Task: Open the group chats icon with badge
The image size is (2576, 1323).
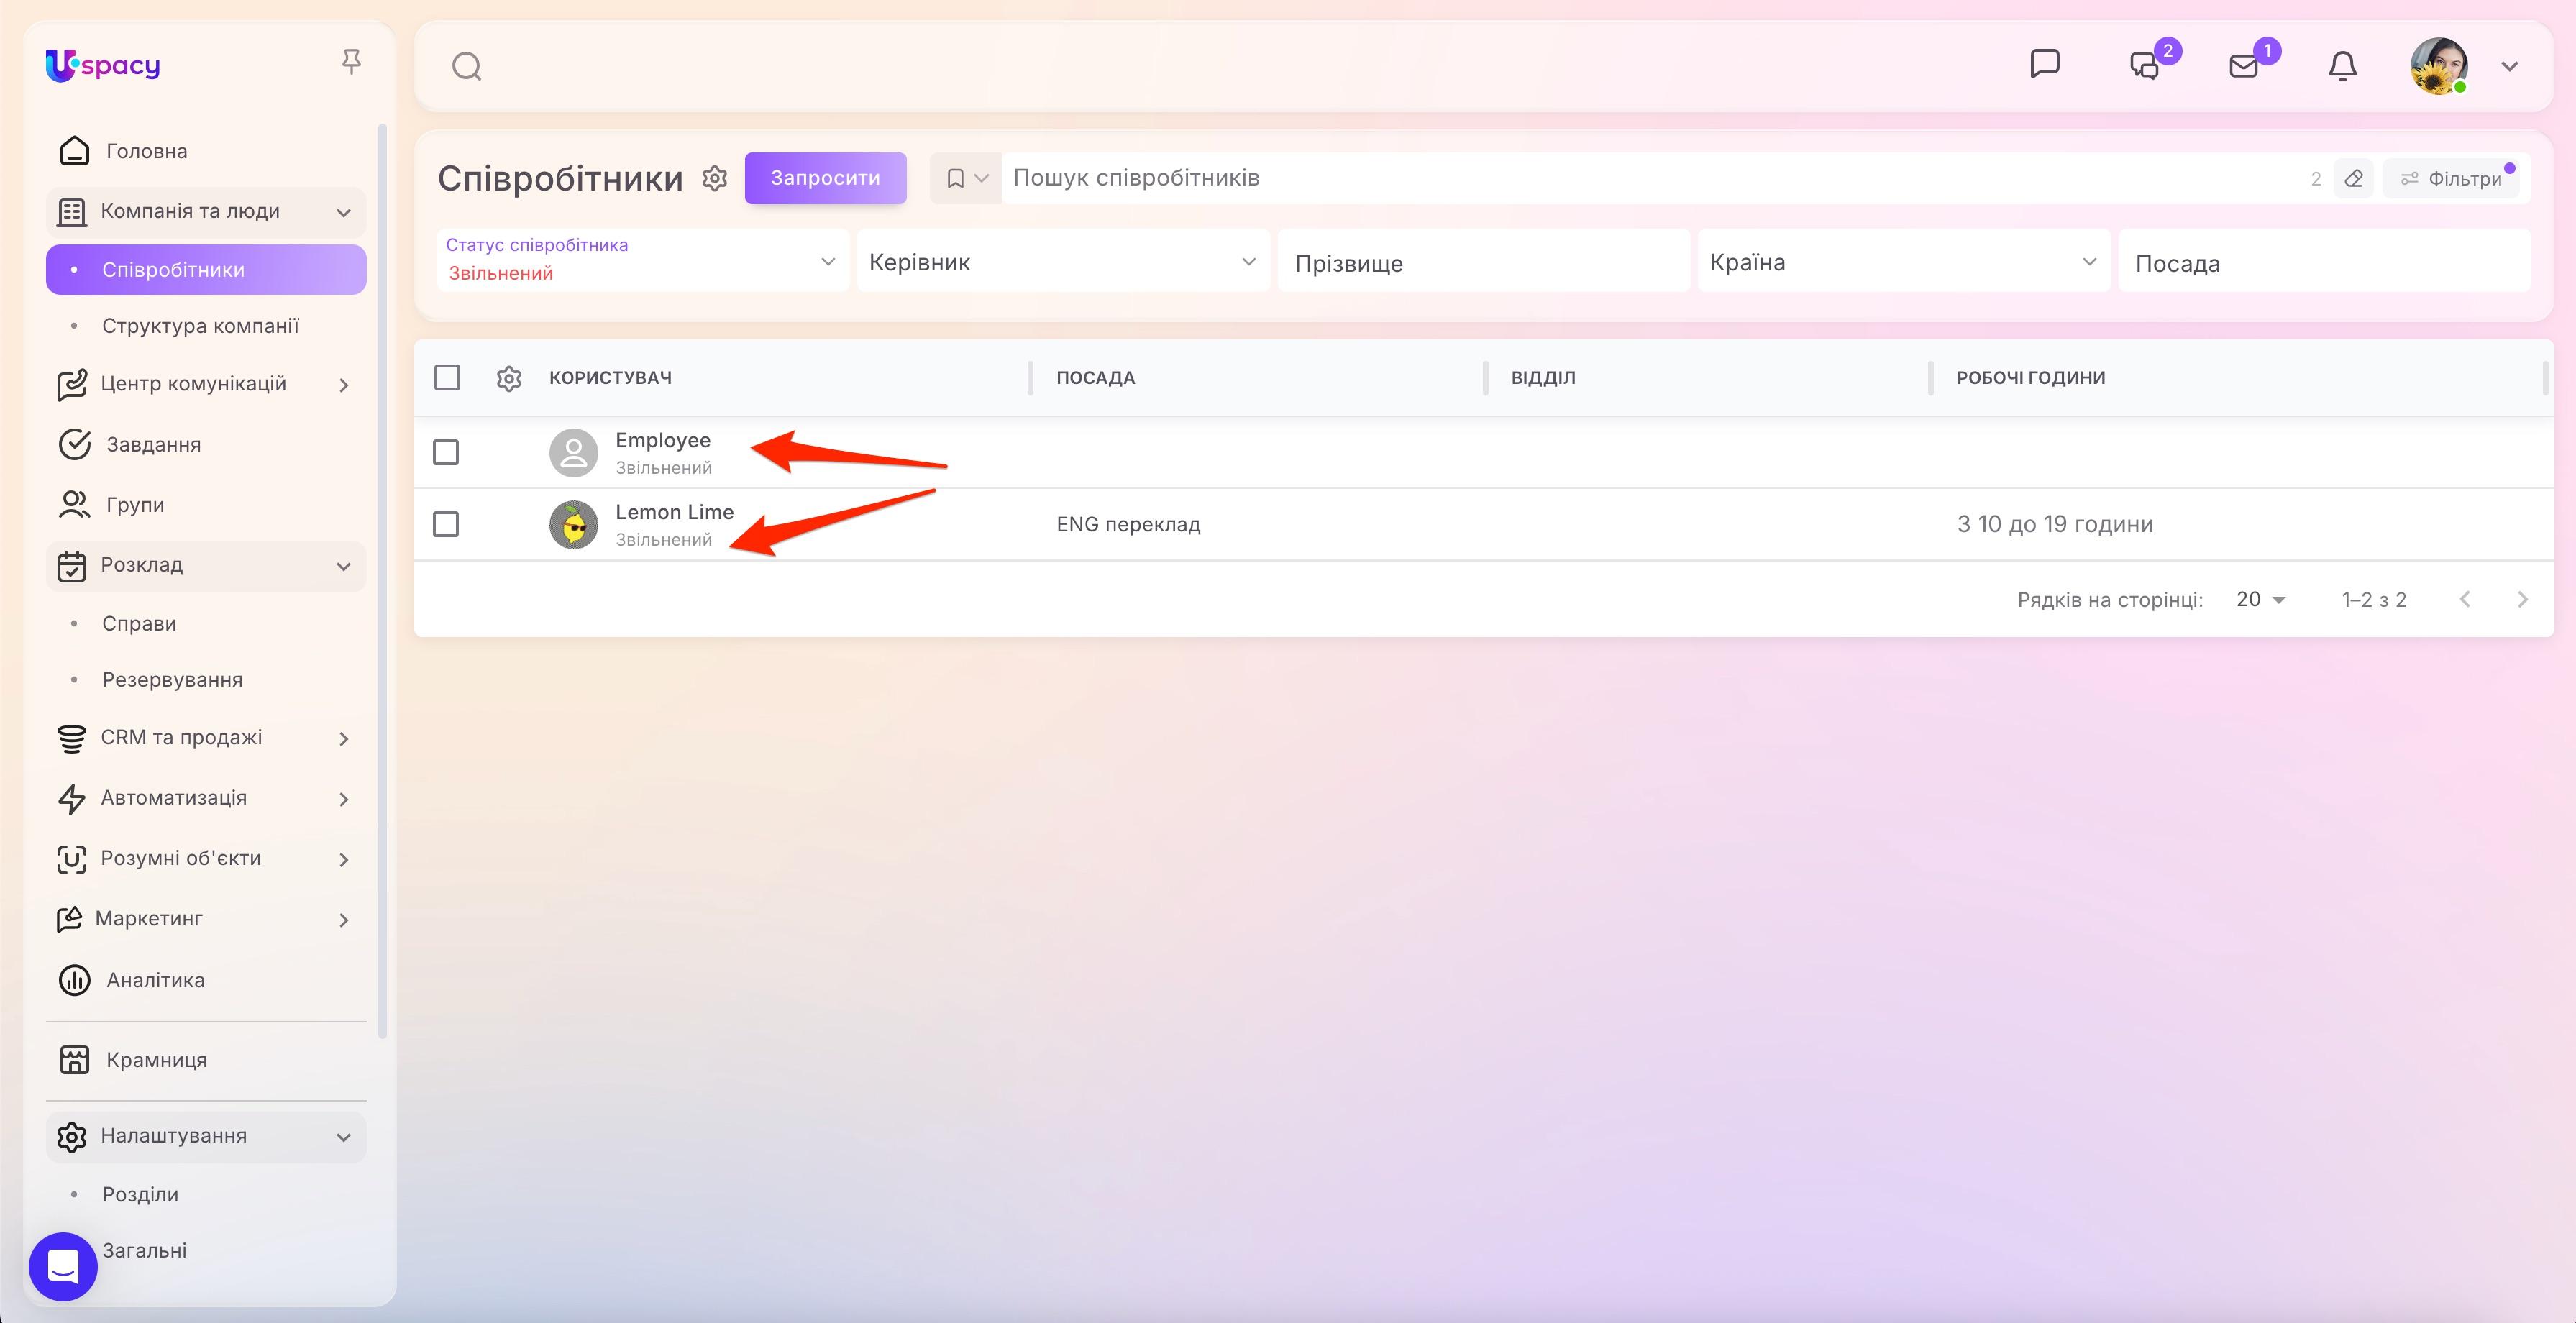Action: [x=2144, y=67]
